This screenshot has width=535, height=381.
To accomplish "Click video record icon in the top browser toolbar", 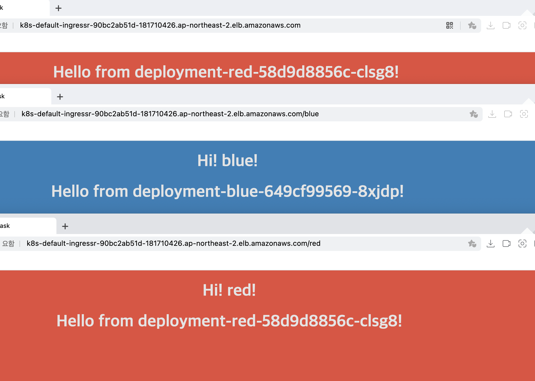I will click(506, 25).
